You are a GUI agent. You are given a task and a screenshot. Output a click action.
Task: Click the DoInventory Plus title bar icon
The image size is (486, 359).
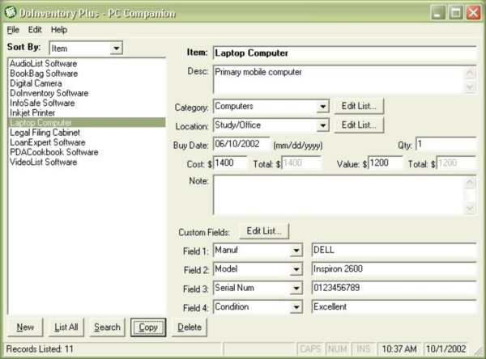tap(11, 12)
